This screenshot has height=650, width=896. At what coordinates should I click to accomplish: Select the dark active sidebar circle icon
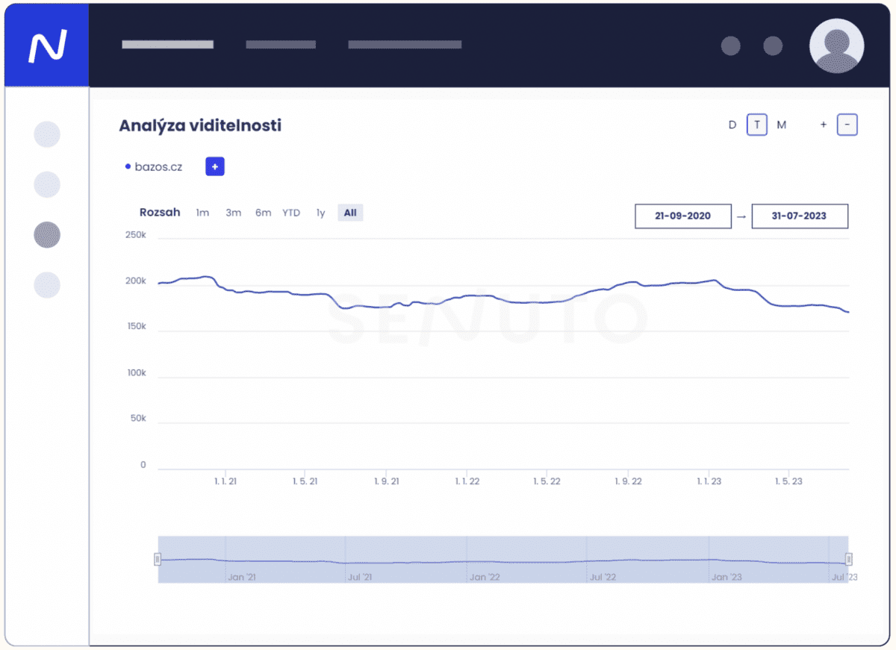click(47, 235)
